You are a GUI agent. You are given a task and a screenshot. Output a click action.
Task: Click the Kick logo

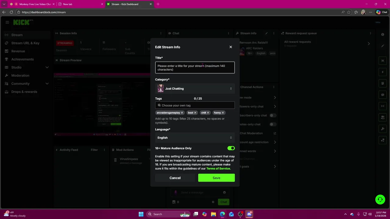tap(23, 22)
